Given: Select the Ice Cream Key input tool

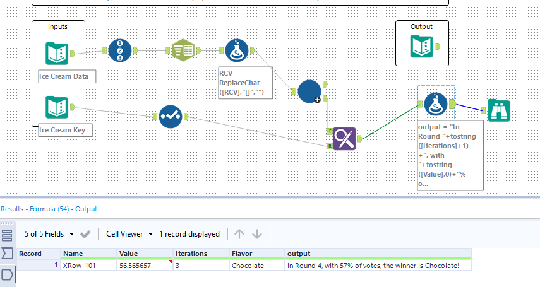Looking at the screenshot, I should click(x=57, y=107).
